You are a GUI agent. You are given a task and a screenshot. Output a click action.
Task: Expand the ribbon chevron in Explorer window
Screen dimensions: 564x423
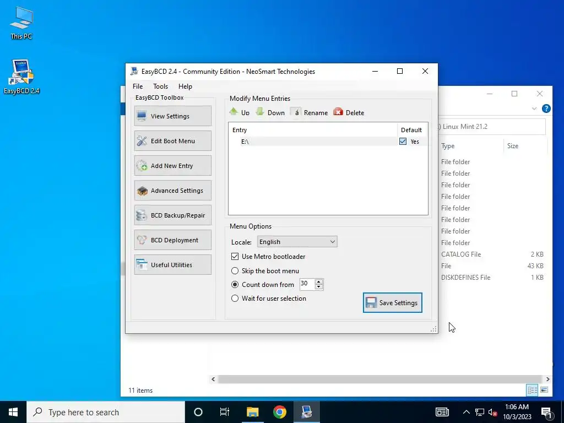point(534,109)
